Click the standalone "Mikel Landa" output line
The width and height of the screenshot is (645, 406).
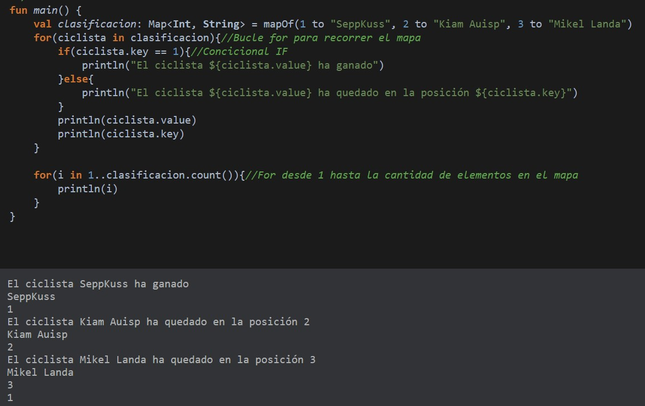(x=40, y=372)
